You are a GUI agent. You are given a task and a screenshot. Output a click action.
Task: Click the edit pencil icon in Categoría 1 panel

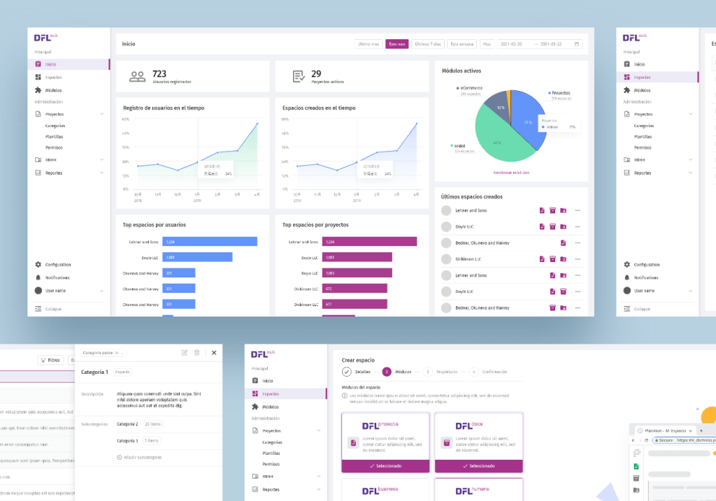tap(184, 353)
